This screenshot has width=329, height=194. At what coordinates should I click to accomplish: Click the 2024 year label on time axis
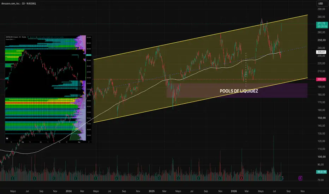tap(68, 191)
